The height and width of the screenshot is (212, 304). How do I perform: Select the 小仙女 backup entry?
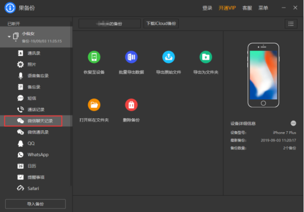[x=36, y=37]
